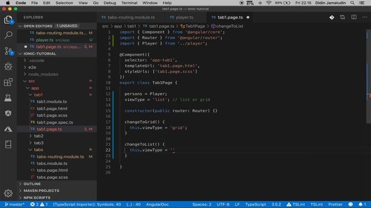Click the unsaved dot on tab1.page.ts tab
371x208 pixels.
coord(248,17)
